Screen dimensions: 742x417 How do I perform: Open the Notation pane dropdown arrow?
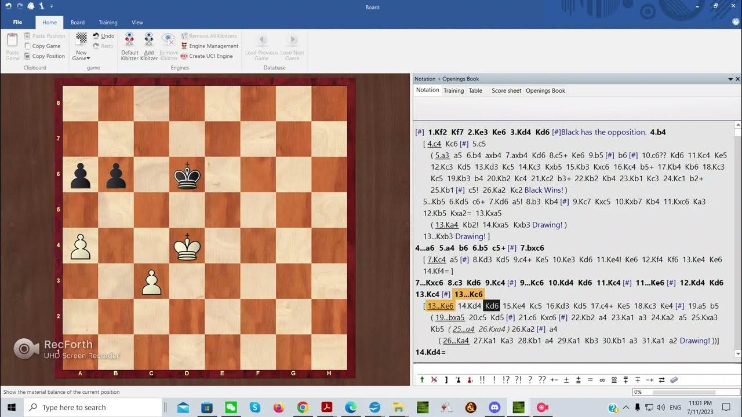(x=730, y=79)
